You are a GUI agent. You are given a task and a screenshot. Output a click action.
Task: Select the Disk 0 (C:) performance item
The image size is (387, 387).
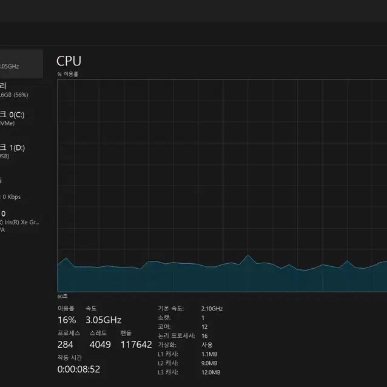[21, 118]
